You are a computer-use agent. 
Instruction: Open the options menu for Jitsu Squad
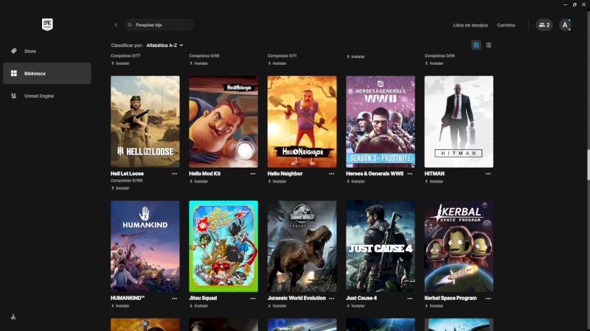point(253,299)
